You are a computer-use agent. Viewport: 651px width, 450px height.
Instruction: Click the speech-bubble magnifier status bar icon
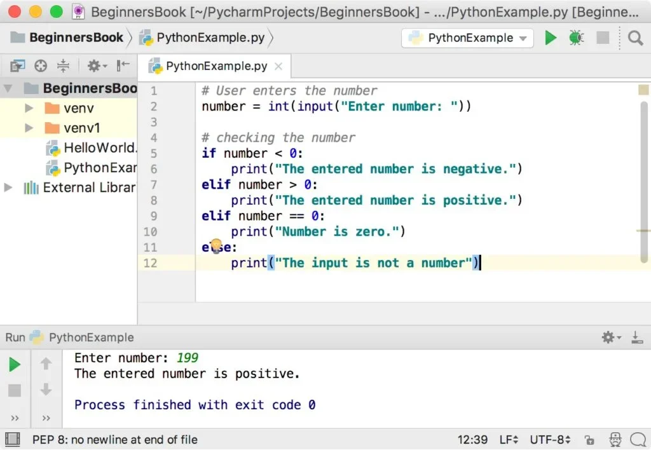point(638,440)
